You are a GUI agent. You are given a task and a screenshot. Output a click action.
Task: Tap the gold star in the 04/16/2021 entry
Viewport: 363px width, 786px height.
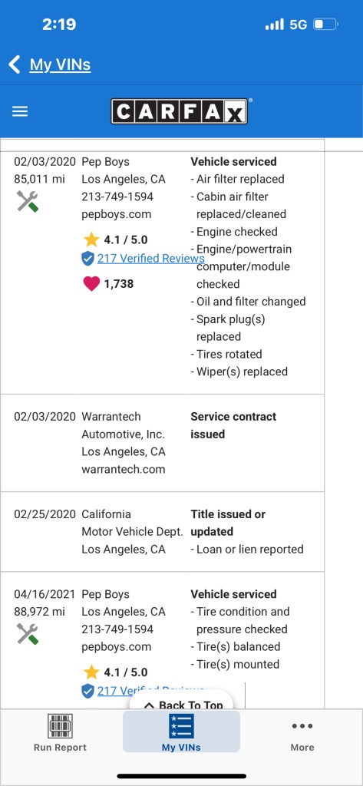[x=91, y=672]
